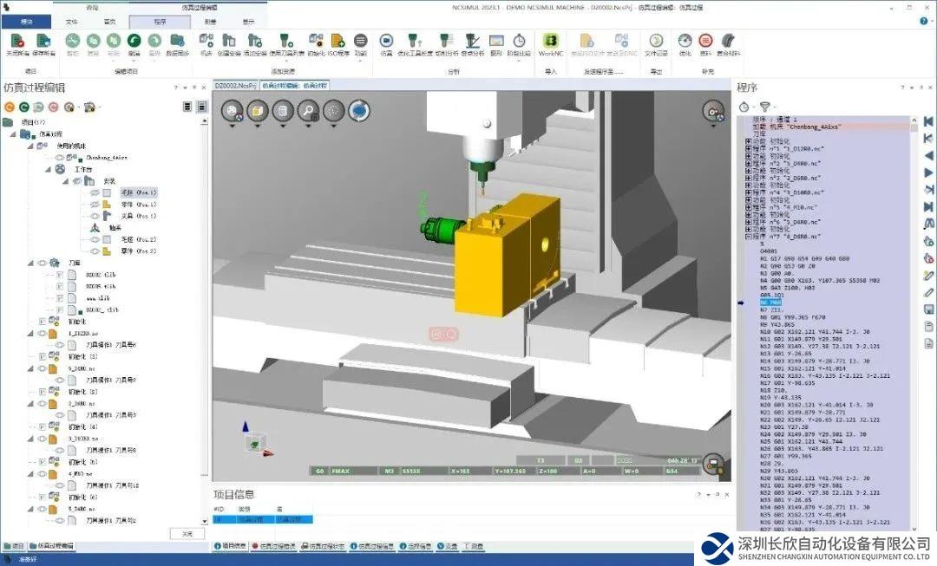Screen dimensions: 937x566
Task: Click the 保存所有 save all icon
Action: click(44, 42)
